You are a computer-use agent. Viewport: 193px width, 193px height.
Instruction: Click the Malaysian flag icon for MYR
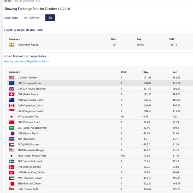tap(12, 150)
